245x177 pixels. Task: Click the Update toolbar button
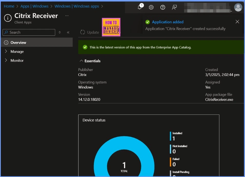90,32
